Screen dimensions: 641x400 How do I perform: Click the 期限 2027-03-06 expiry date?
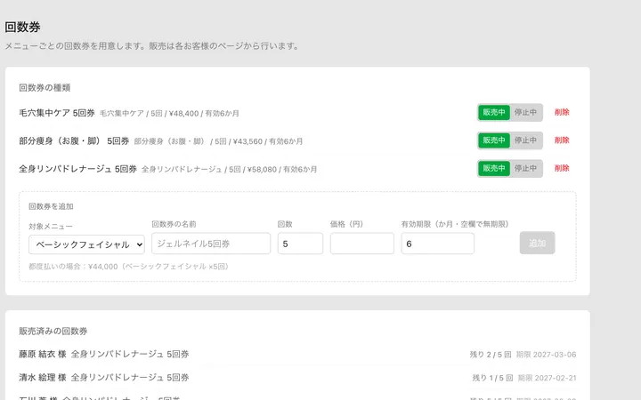[x=546, y=355]
